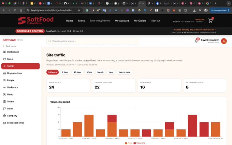Open Company in the admin sidebar
The width and height of the screenshot is (232, 145).
[20, 116]
